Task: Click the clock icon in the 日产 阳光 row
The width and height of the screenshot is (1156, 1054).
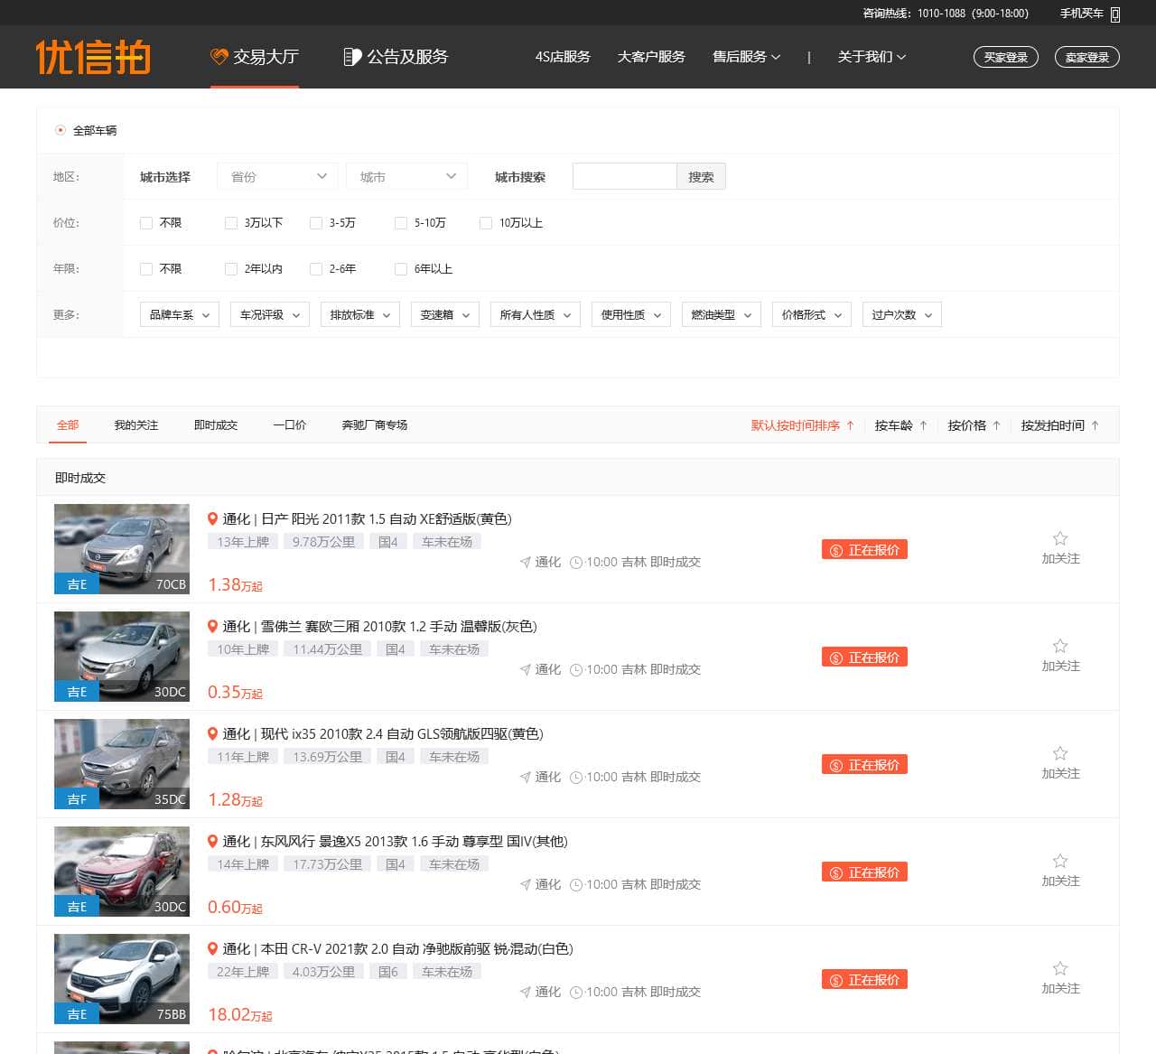Action: coord(576,562)
